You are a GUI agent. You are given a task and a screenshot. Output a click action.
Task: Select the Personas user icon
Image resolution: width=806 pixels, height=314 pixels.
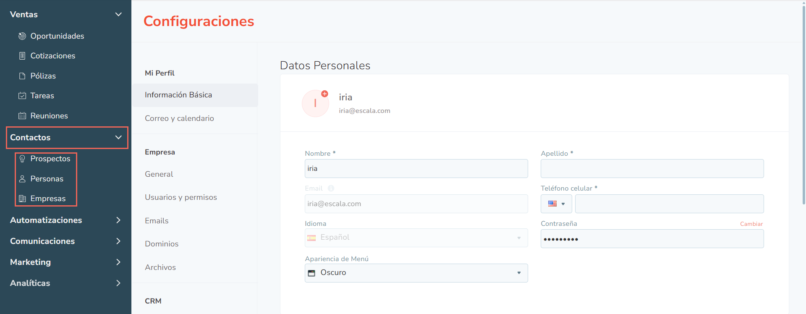coord(22,179)
